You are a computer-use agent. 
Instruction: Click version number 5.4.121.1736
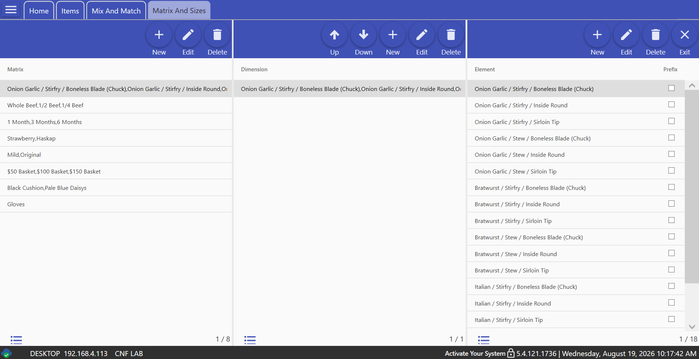536,354
